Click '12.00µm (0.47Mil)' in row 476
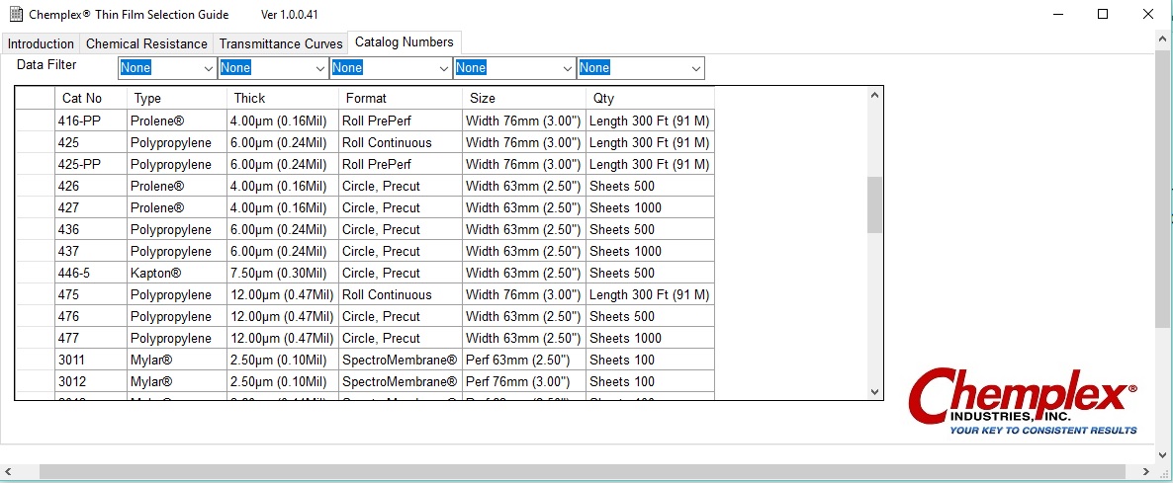 [x=283, y=316]
